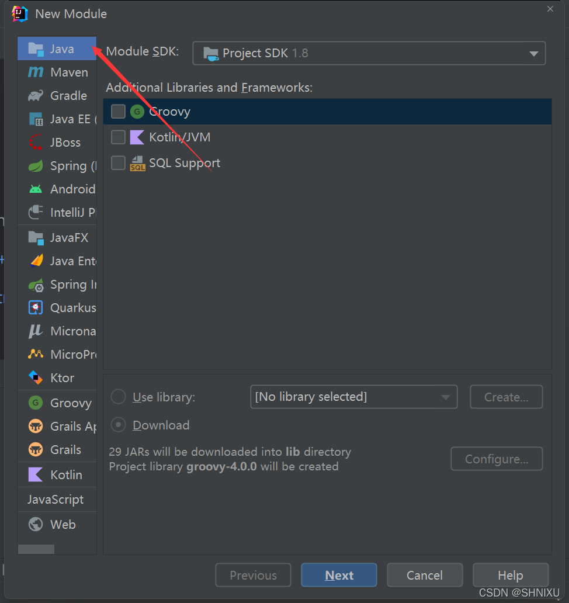
Task: Click the Micronaut mu icon
Action: pos(36,331)
